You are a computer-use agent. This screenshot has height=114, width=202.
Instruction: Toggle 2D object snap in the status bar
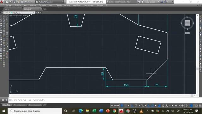[x=152, y=105]
